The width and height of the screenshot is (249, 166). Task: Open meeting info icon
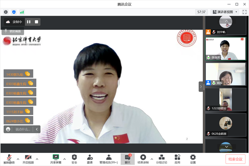(6, 12)
